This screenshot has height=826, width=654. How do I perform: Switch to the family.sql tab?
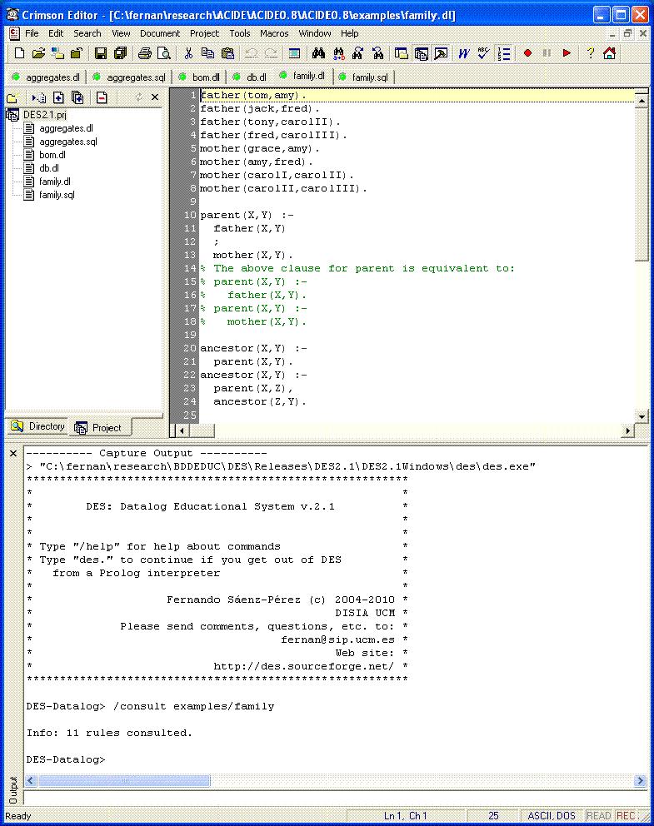[x=364, y=77]
